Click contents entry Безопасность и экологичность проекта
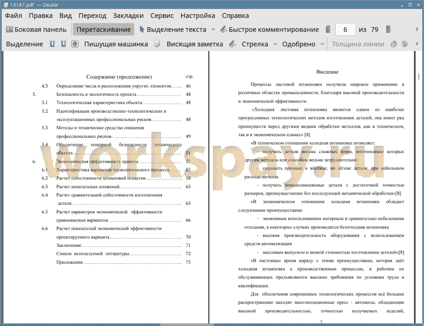This screenshot has width=424, height=326. [96, 95]
